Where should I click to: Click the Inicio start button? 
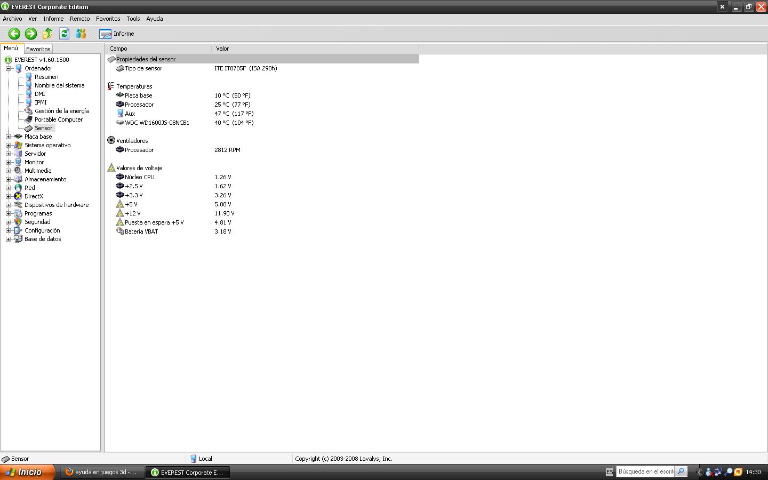pyautogui.click(x=27, y=472)
